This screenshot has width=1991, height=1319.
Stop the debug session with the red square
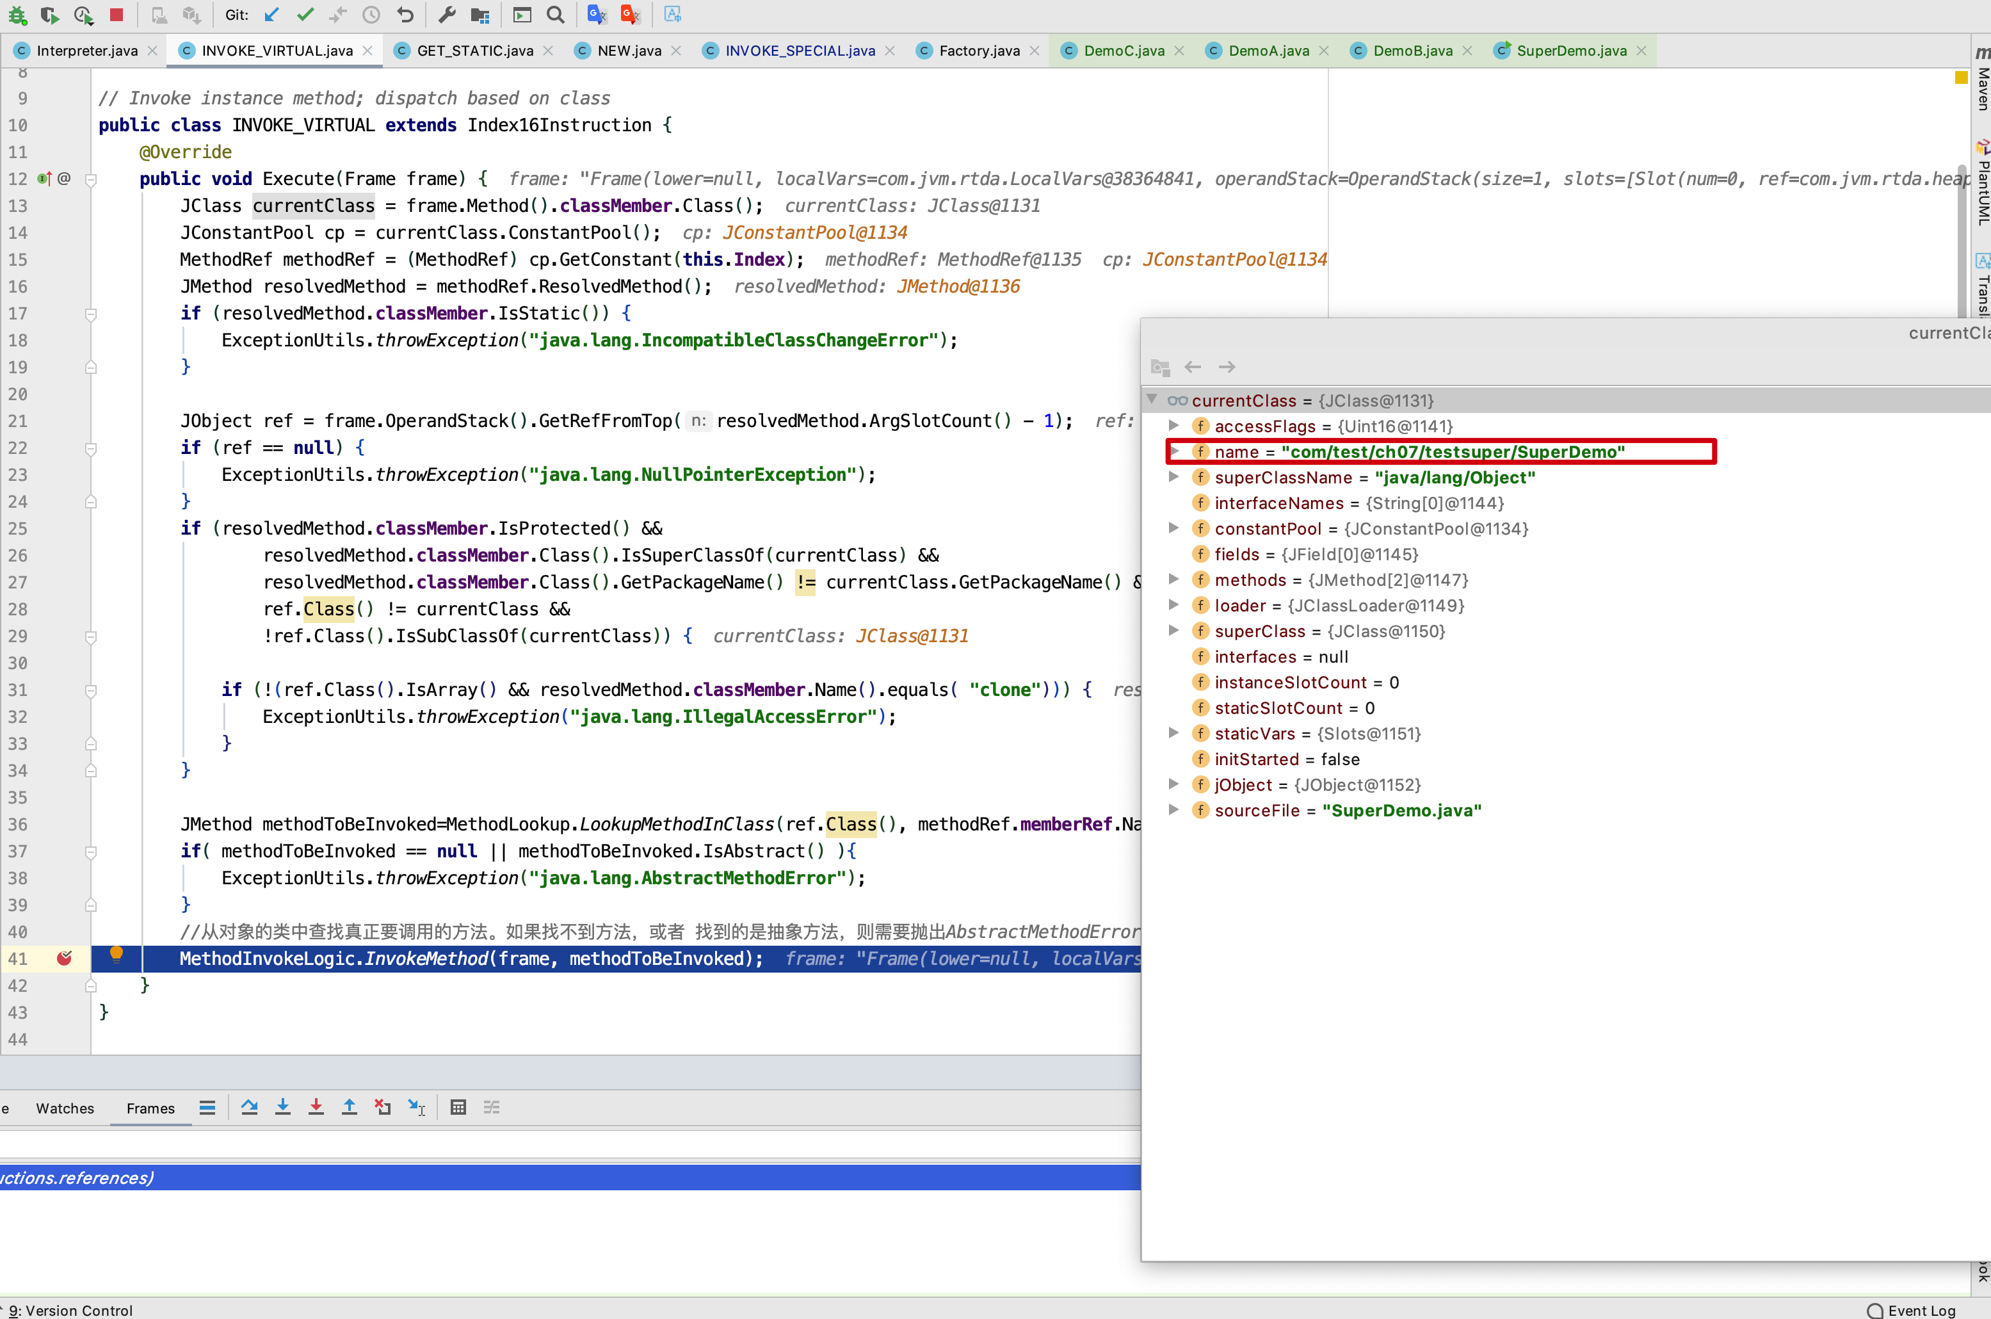[x=116, y=14]
